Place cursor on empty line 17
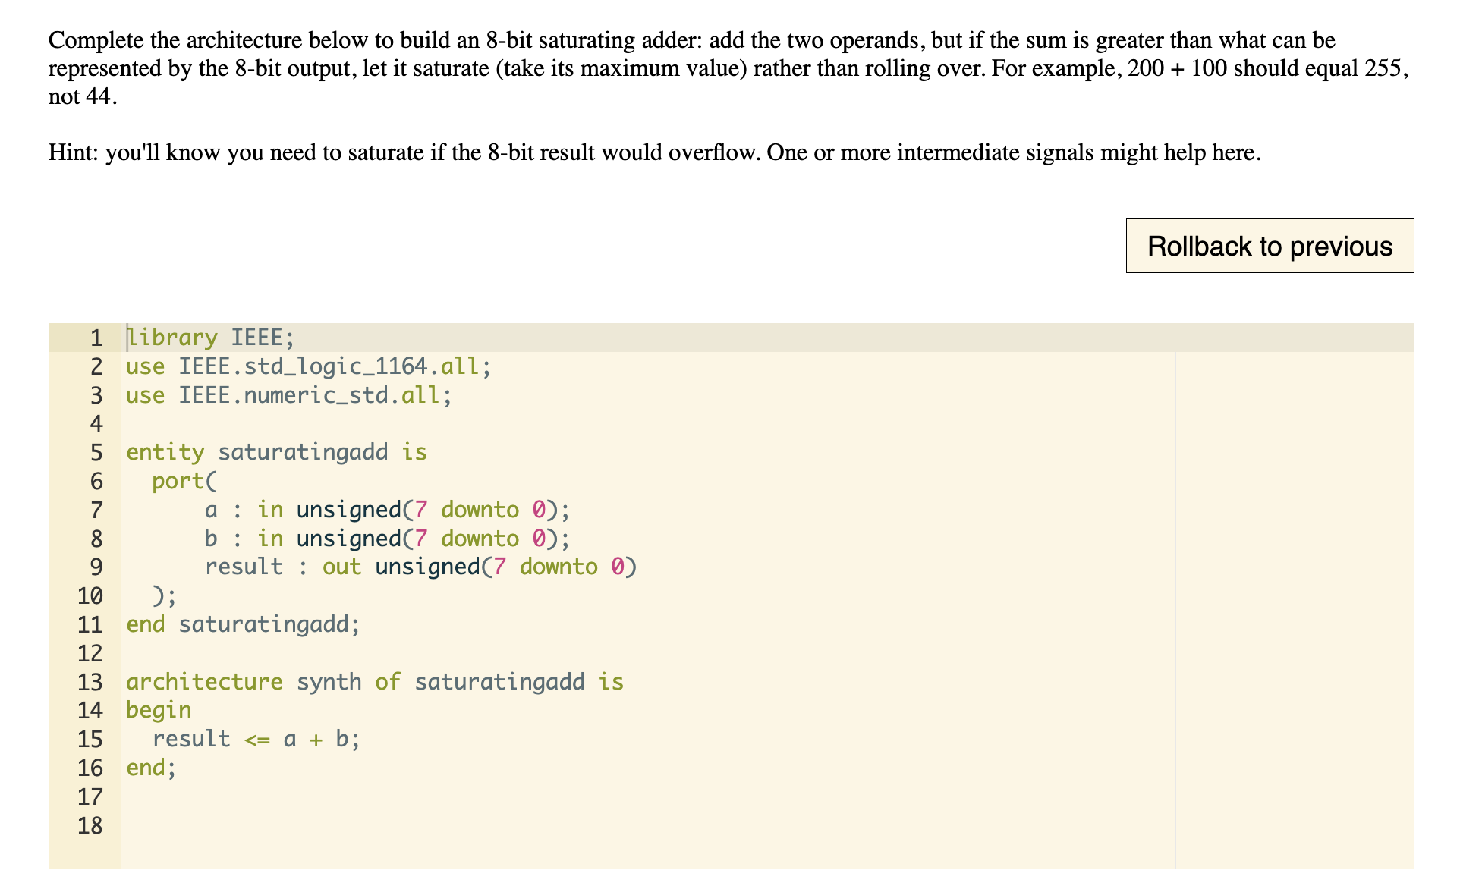 click(x=228, y=796)
